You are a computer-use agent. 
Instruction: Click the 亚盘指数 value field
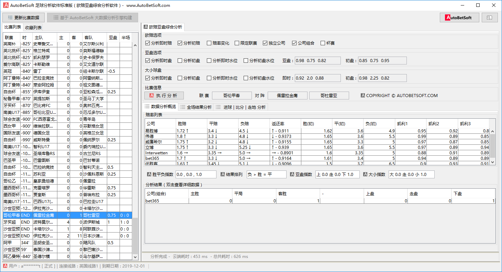[x=337, y=175]
